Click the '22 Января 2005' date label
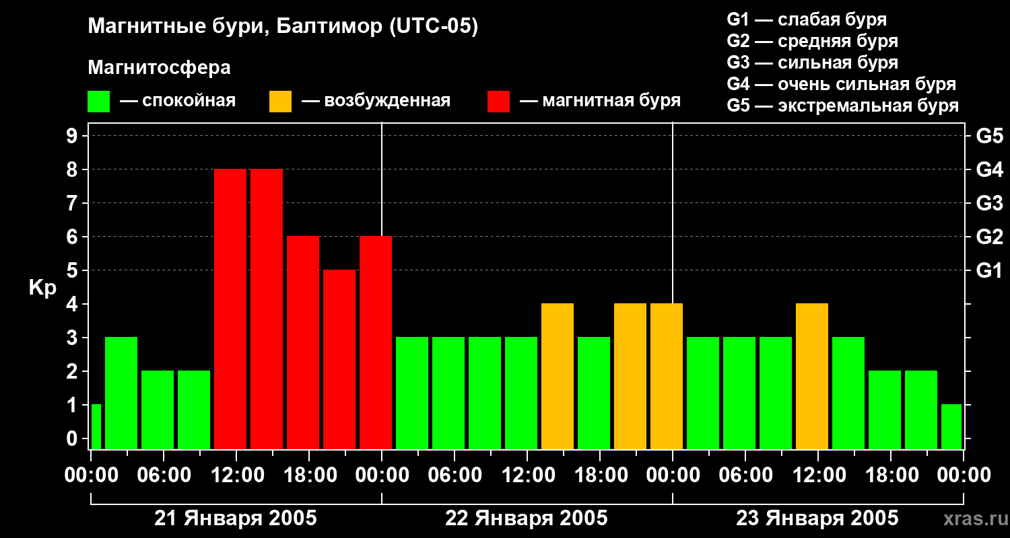Viewport: 1010px width, 538px height. (527, 518)
